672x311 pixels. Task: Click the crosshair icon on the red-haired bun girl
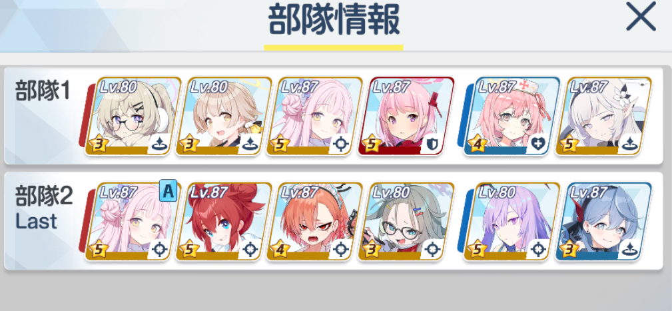[x=249, y=250]
